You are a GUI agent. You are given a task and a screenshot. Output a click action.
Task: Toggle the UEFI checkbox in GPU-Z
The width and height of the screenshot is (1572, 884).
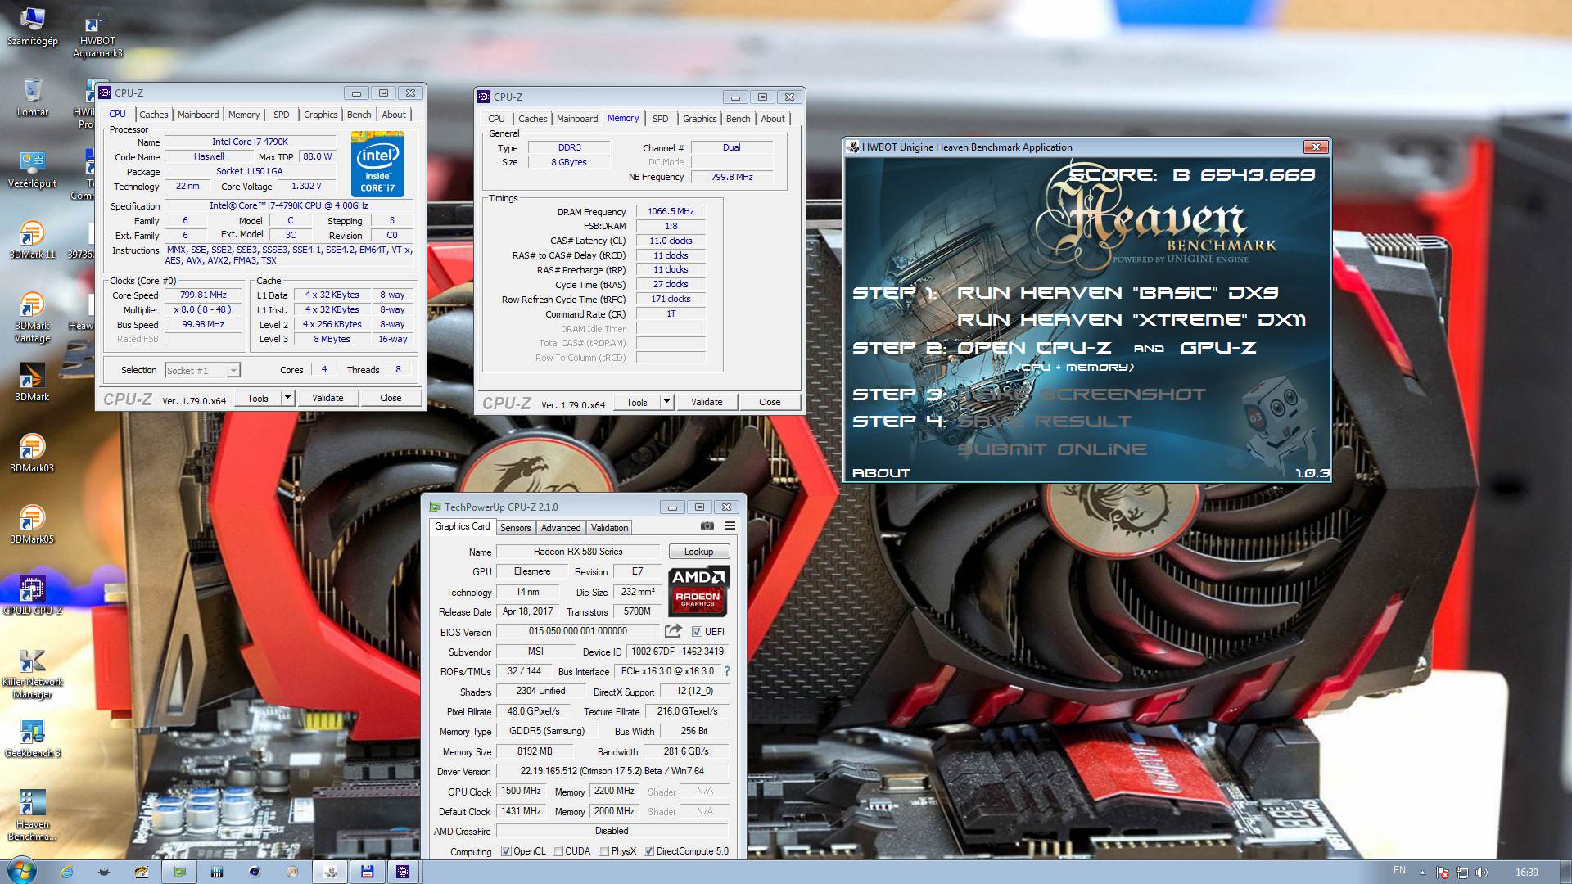pos(697,632)
